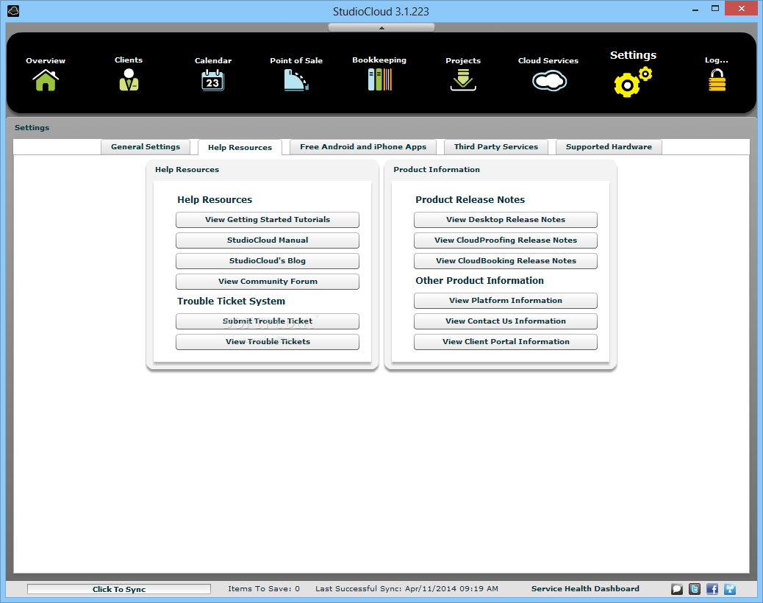This screenshot has width=763, height=603.
Task: Click View Client Portal Information button
Action: (x=506, y=342)
